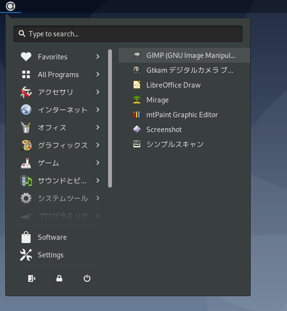
Task: Click the search magnifier icon
Action: click(22, 33)
